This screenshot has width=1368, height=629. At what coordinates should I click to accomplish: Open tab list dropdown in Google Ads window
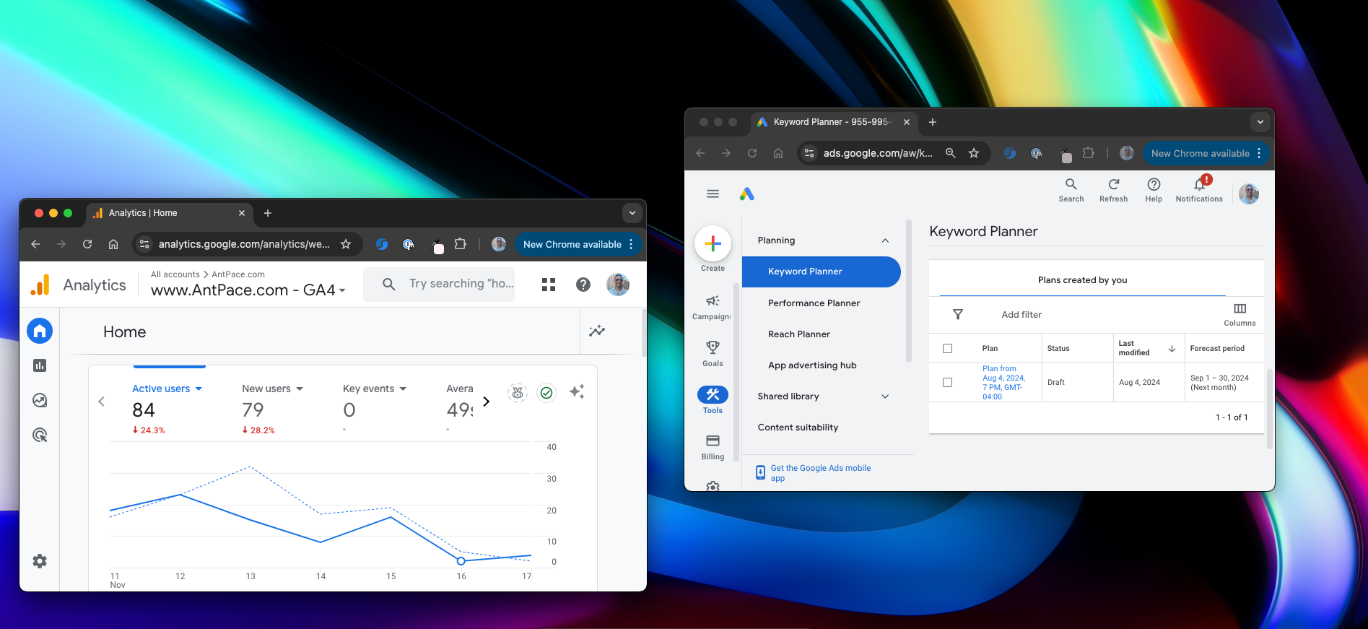(x=1260, y=122)
